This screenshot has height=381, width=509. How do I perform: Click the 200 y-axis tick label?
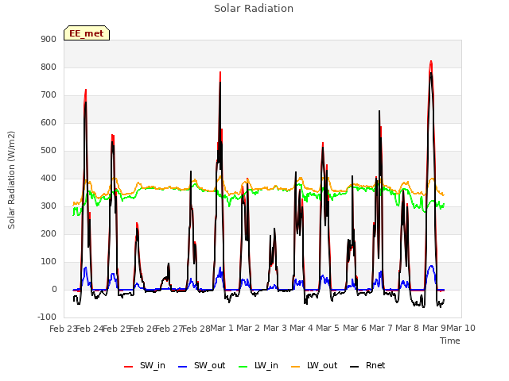tap(49, 234)
